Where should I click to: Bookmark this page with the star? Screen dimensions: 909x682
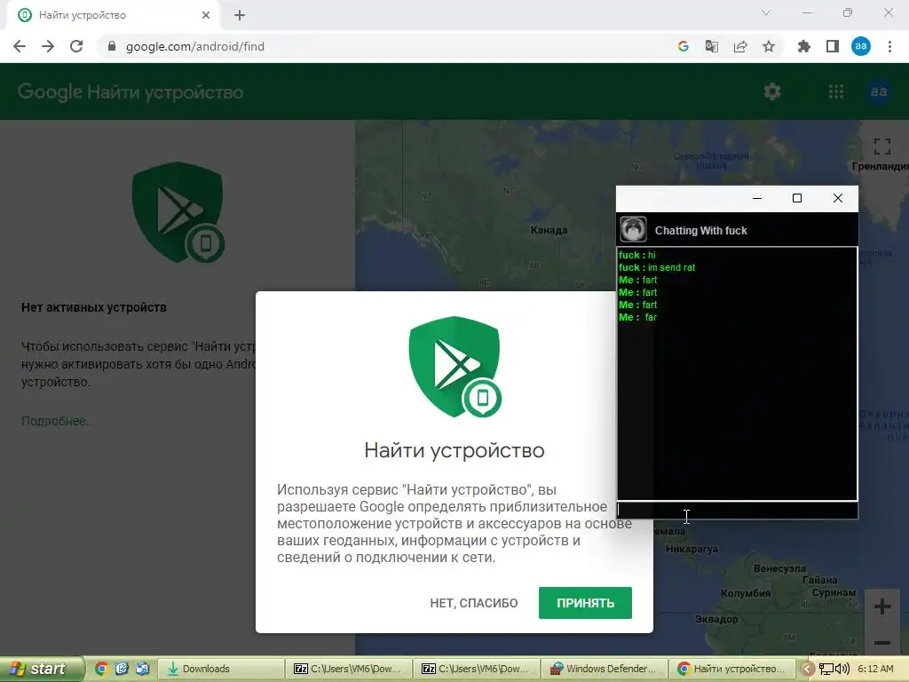(769, 46)
